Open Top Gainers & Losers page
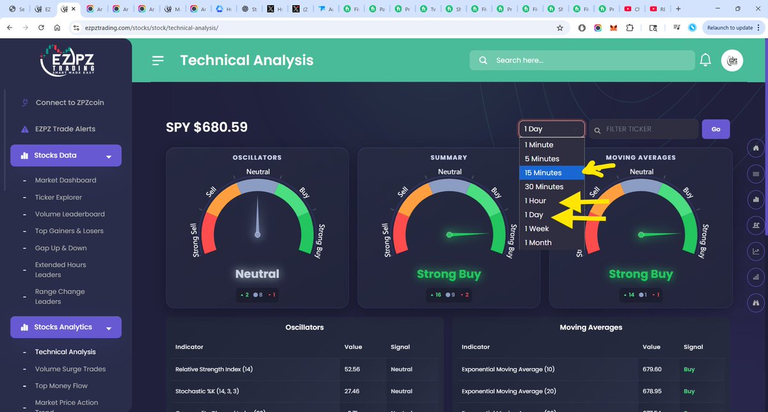 (69, 231)
